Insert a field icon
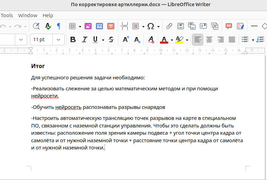Viewport: 267px width, 180px height. click(x=136, y=26)
